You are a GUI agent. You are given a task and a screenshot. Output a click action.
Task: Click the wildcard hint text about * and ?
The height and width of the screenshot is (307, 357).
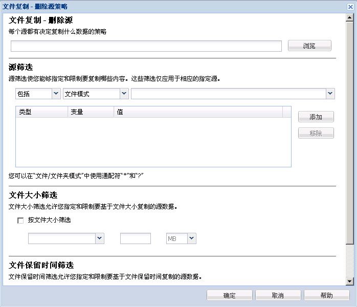[76, 176]
